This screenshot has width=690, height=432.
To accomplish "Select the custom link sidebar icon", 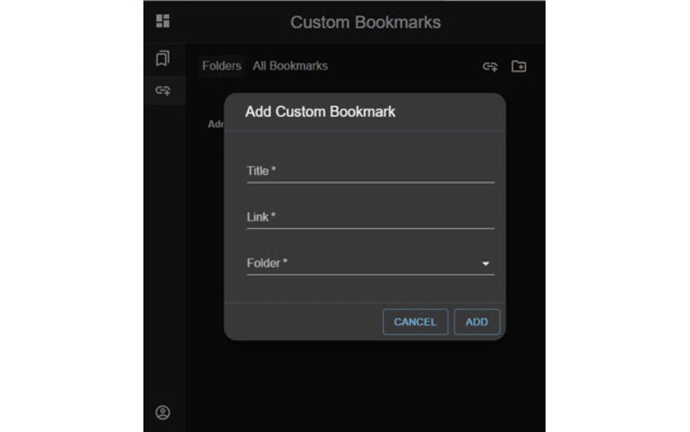I will [x=163, y=89].
